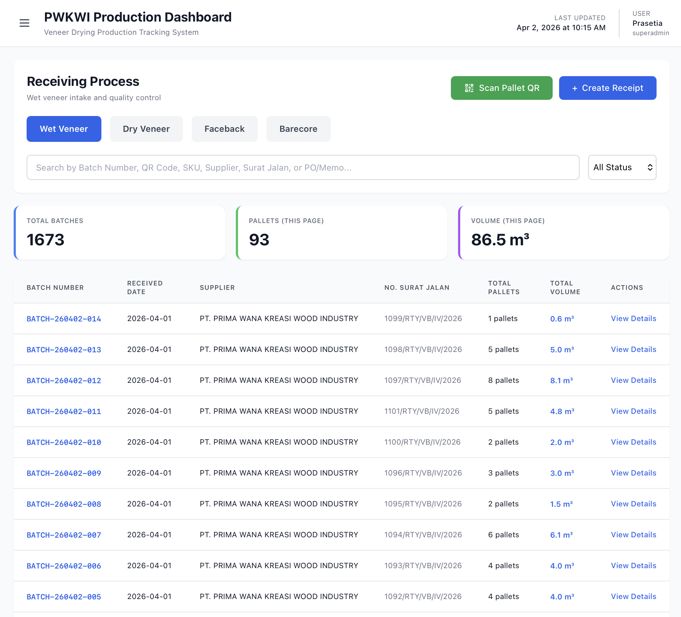Image resolution: width=681 pixels, height=617 pixels.
Task: Select the Wet Veneer tab
Action: pyautogui.click(x=64, y=129)
